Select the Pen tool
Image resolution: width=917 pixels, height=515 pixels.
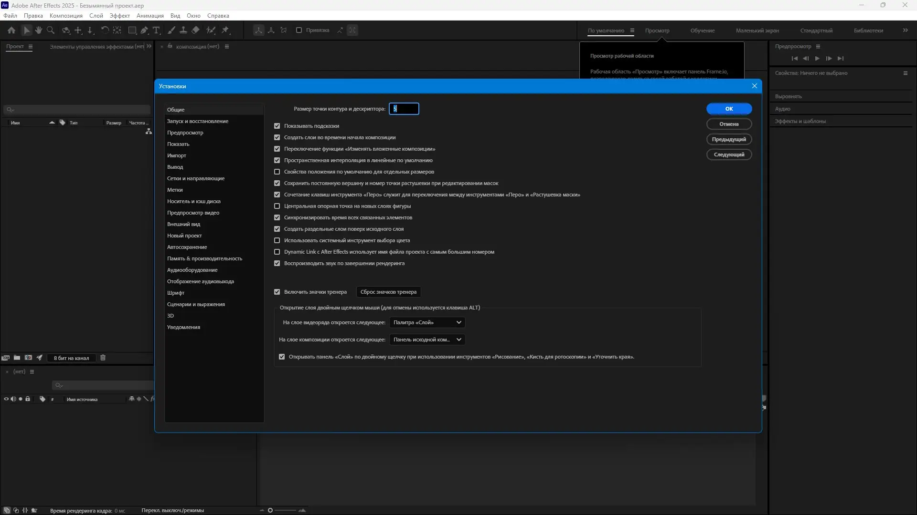[144, 30]
